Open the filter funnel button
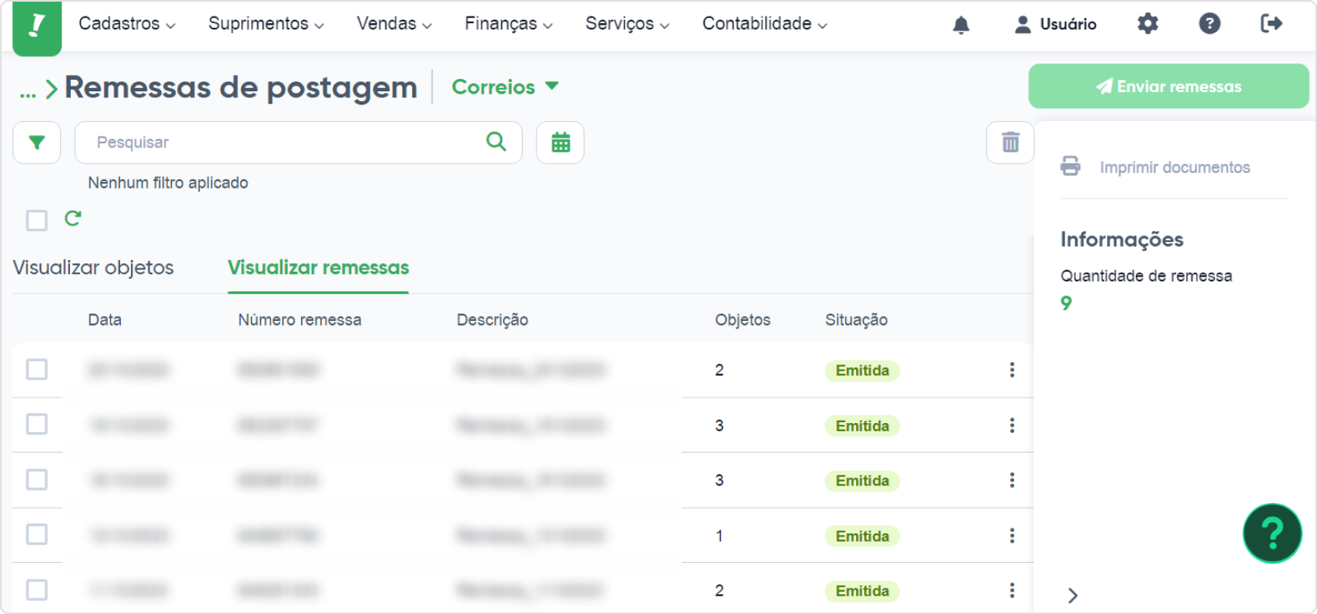Screen dimensions: 1317x614 37,142
